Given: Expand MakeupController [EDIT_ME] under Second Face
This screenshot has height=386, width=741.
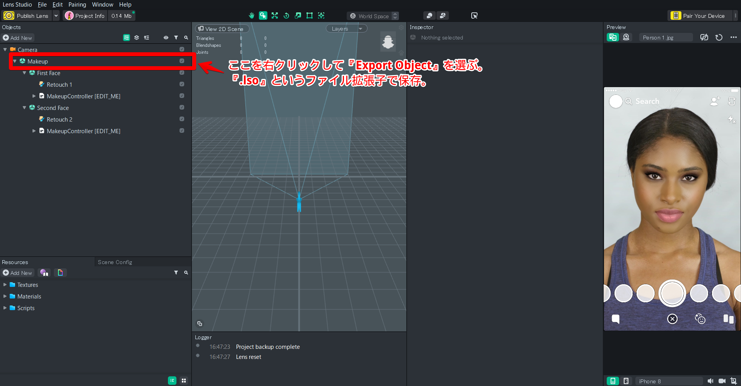Looking at the screenshot, I should [34, 131].
